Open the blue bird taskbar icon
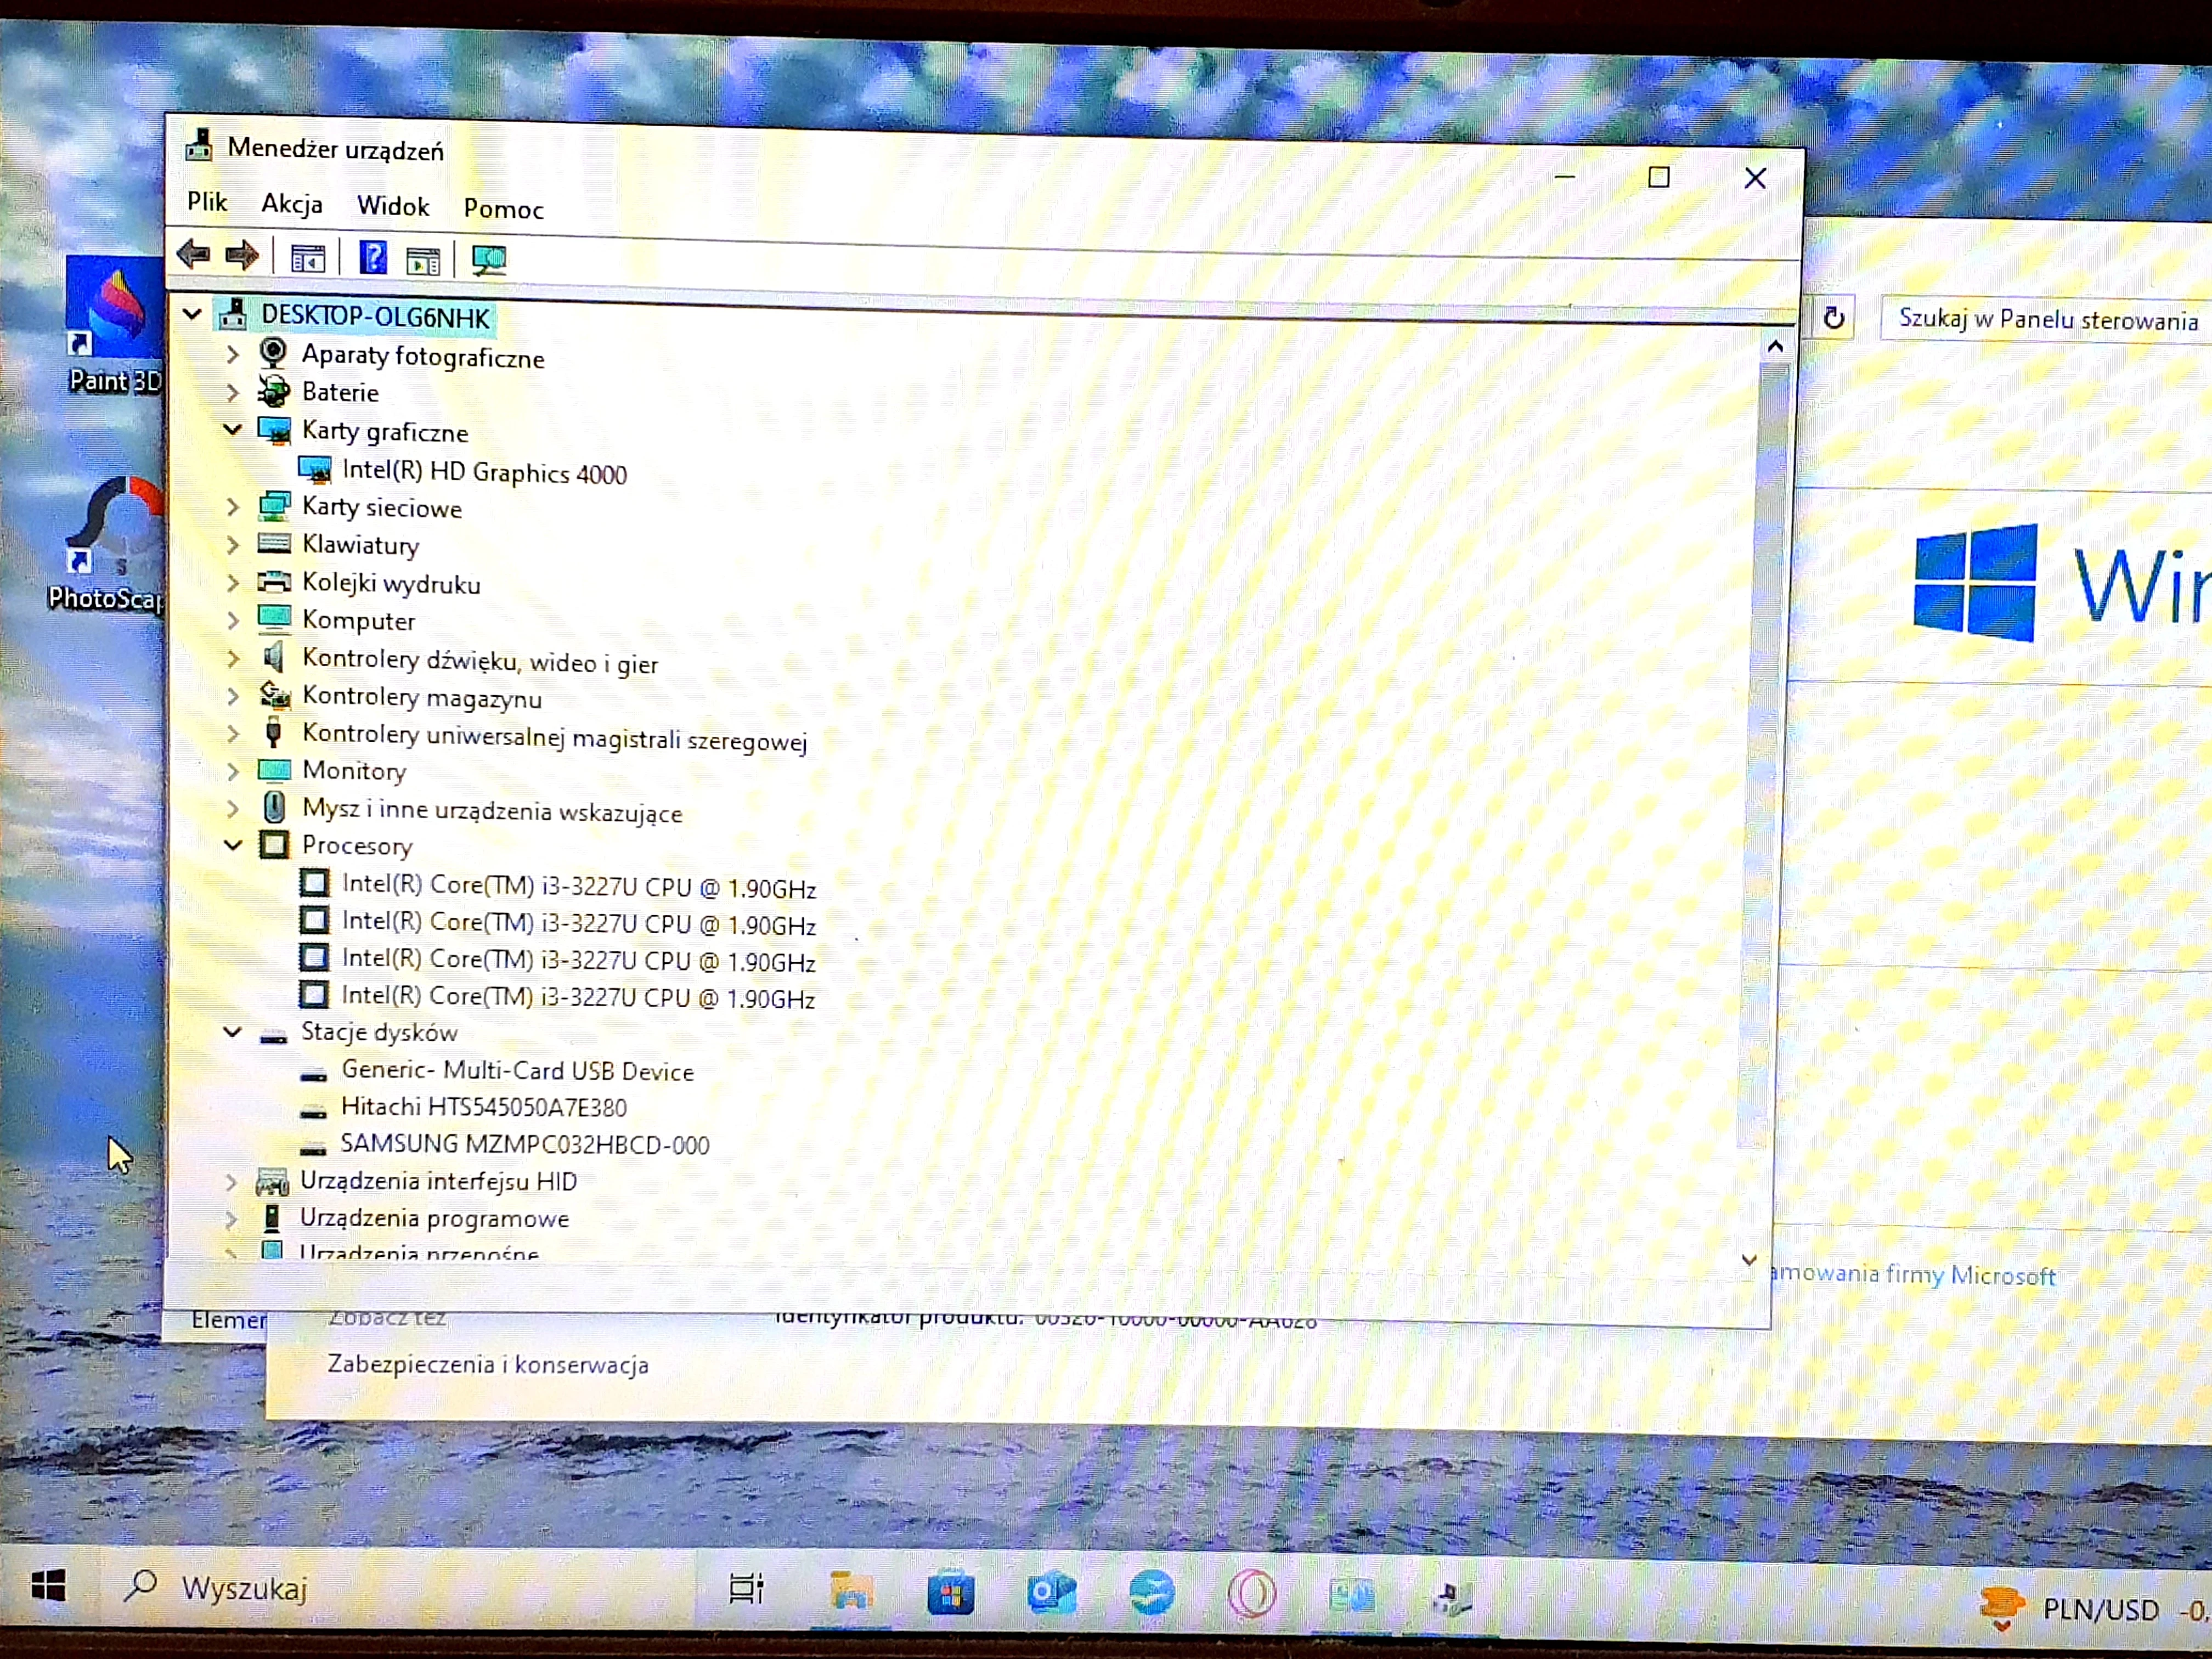 click(x=1151, y=1593)
